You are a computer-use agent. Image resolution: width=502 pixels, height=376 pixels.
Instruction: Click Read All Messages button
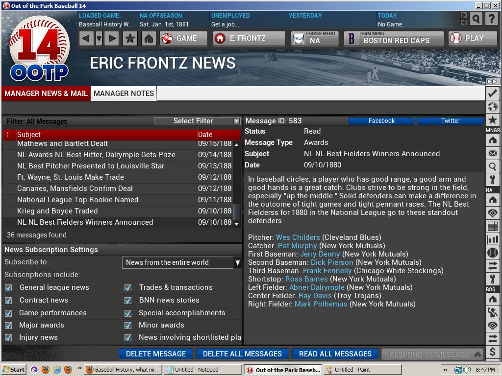[x=335, y=354]
